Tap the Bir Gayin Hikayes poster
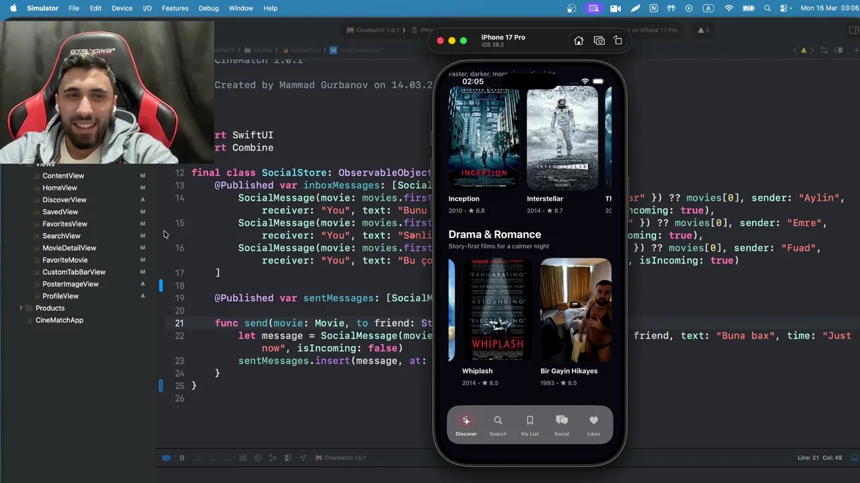860x483 pixels. [576, 310]
